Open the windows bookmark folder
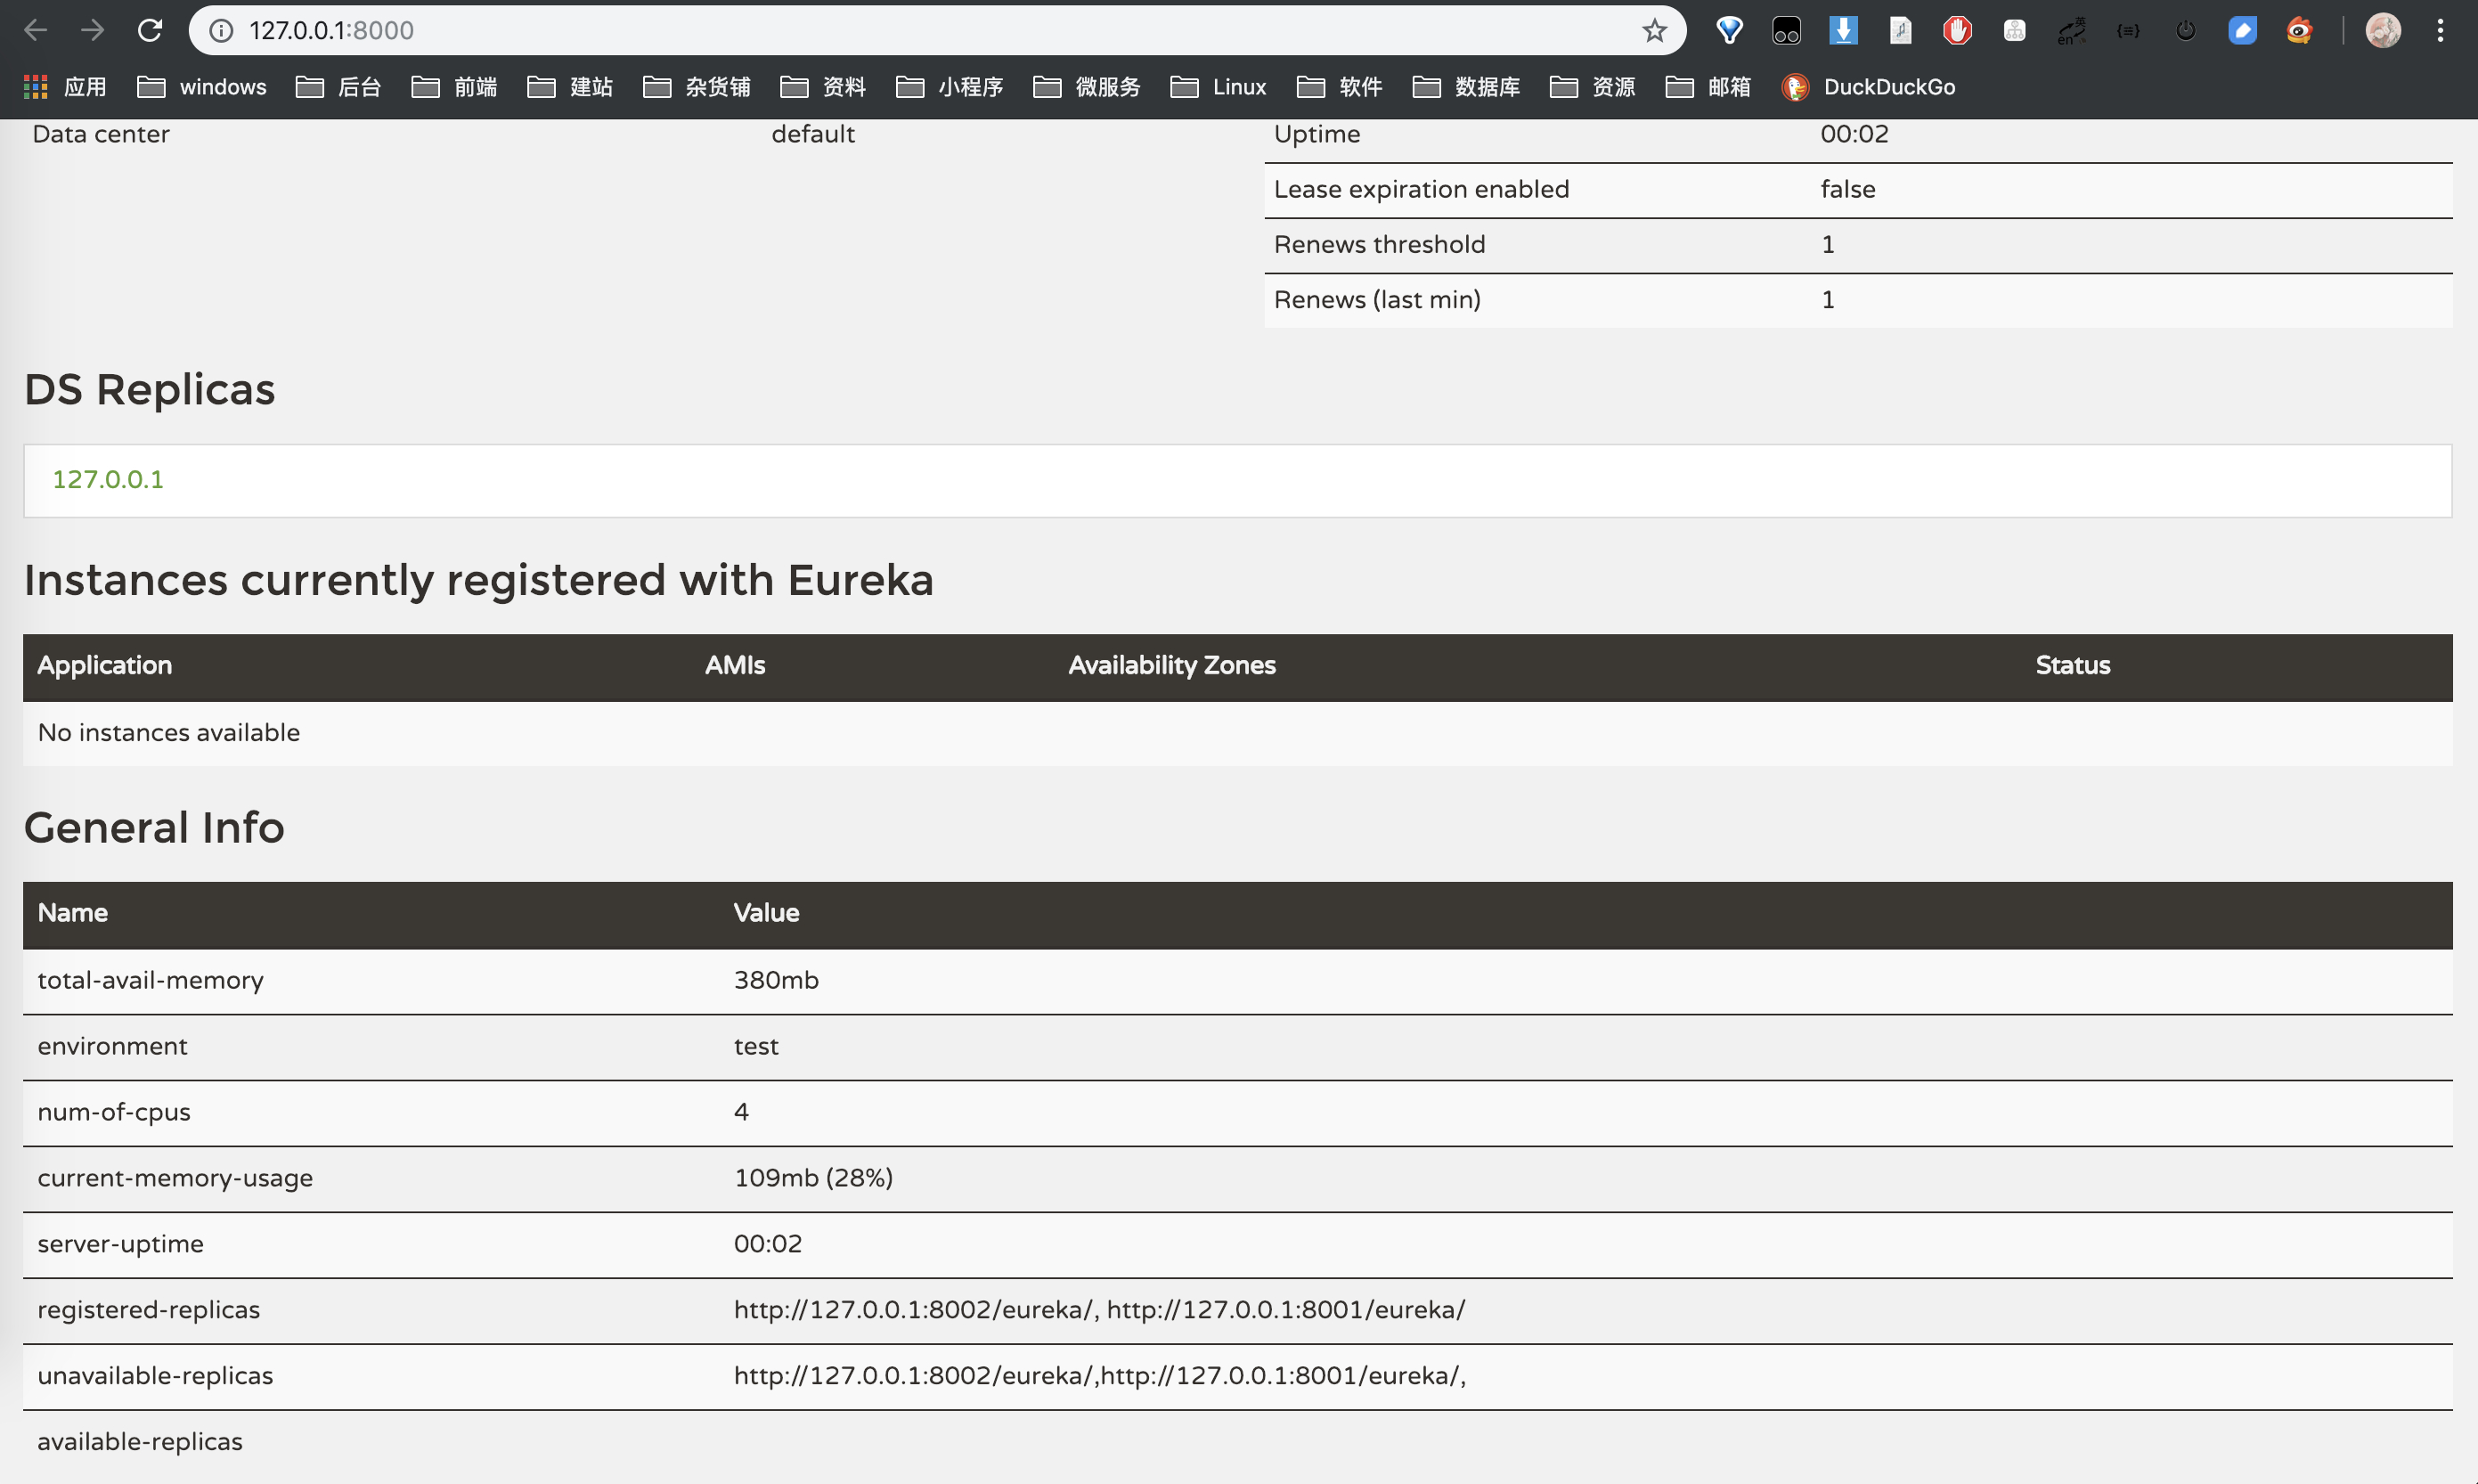2478x1484 pixels. click(202, 87)
